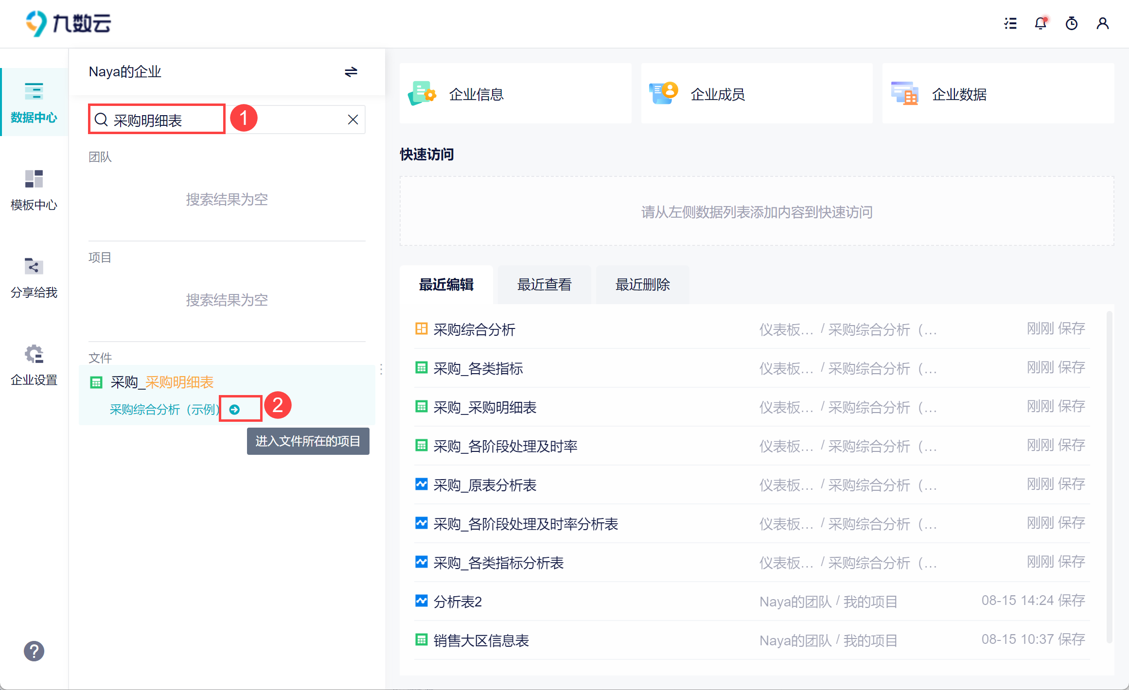Click the notification bell icon

click(x=1040, y=23)
